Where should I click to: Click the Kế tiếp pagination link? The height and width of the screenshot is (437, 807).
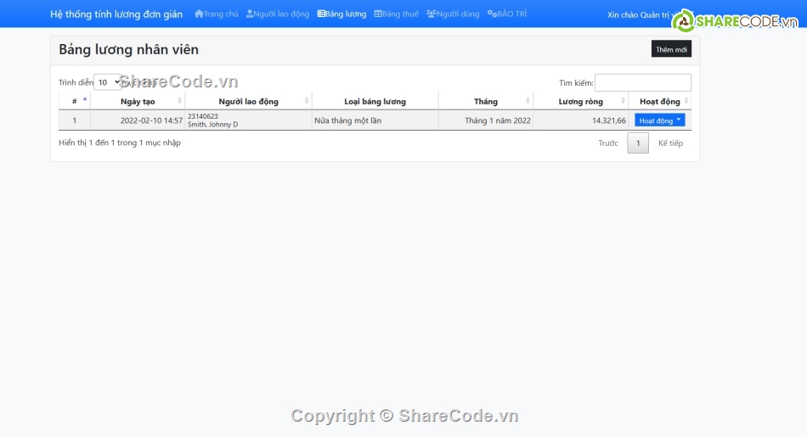pos(670,143)
